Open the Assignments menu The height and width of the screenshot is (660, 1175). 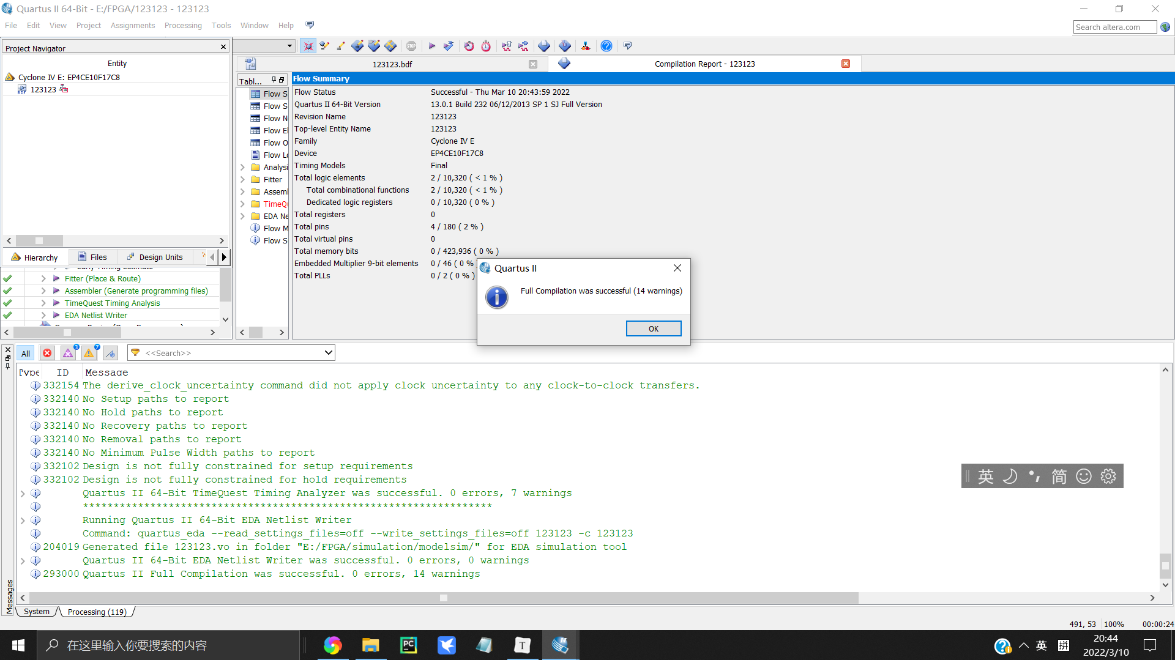(133, 25)
